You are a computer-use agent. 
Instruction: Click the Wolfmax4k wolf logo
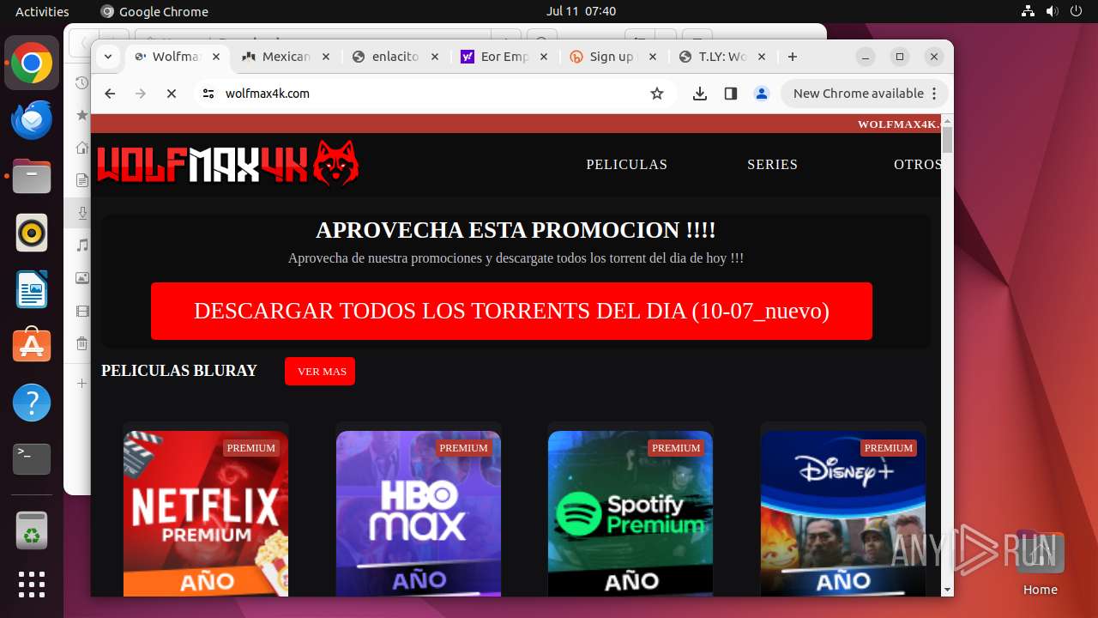pyautogui.click(x=228, y=163)
